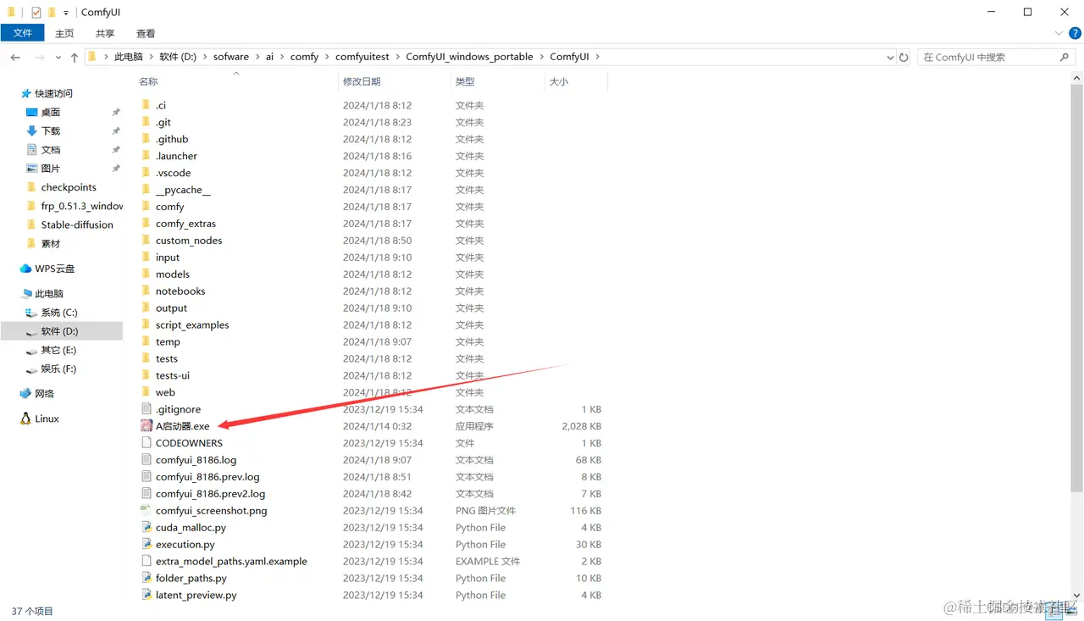1084x621 pixels.
Task: Navigate to ComfyUI_windows_portable in the address bar
Action: click(x=469, y=57)
